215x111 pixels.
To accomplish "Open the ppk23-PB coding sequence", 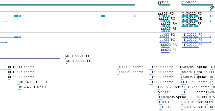I will click(x=165, y=52).
